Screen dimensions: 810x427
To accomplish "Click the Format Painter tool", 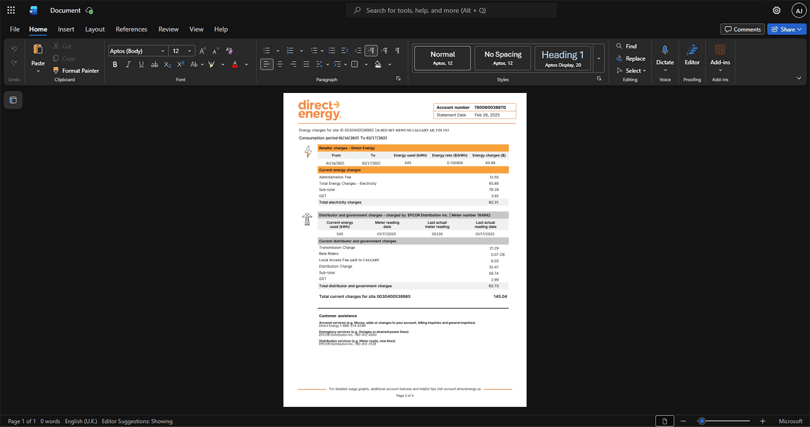I will (76, 70).
